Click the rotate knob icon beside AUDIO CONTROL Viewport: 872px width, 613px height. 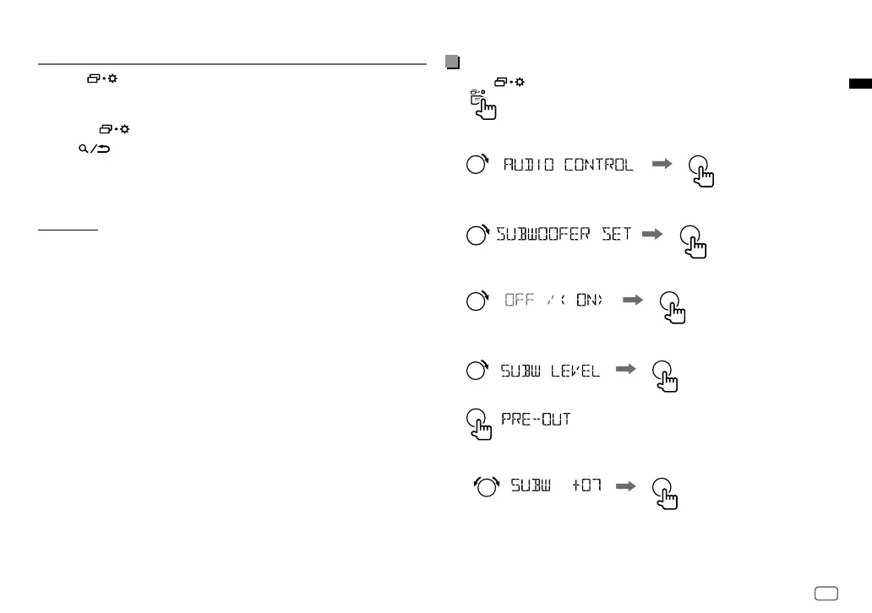click(x=477, y=164)
